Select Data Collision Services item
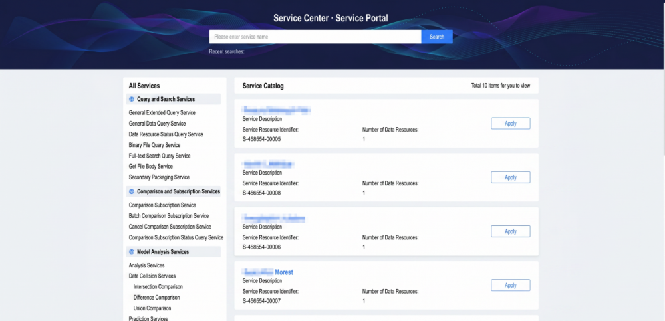The height and width of the screenshot is (321, 665). coord(152,276)
